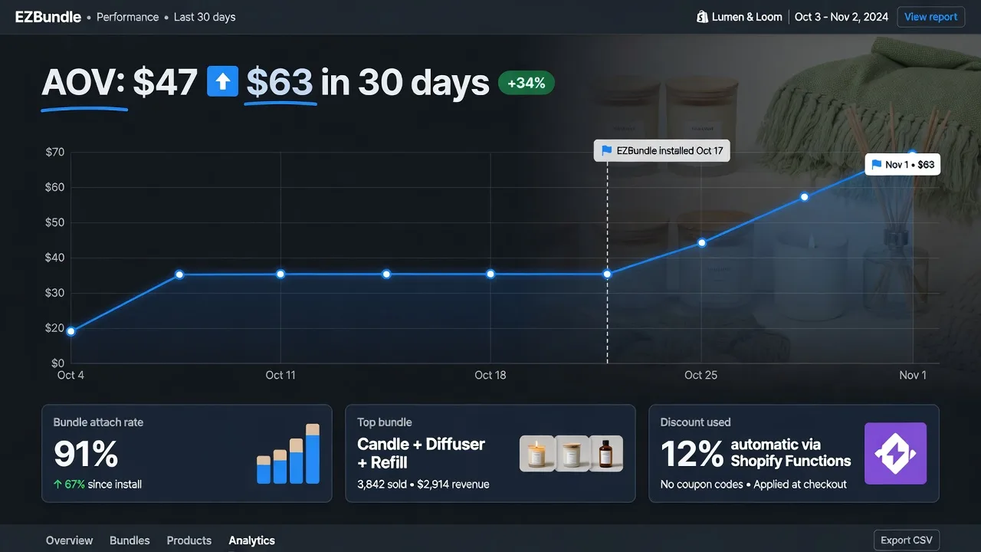Click the flag icon in the Nov 1 tooltip

point(876,165)
